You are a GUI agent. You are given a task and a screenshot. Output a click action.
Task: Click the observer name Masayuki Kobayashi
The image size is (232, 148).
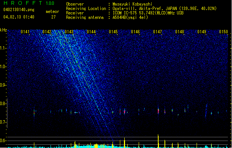(132, 4)
